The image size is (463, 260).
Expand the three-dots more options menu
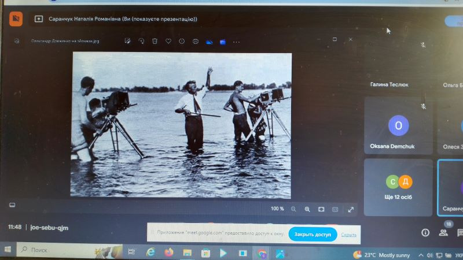[x=236, y=42]
